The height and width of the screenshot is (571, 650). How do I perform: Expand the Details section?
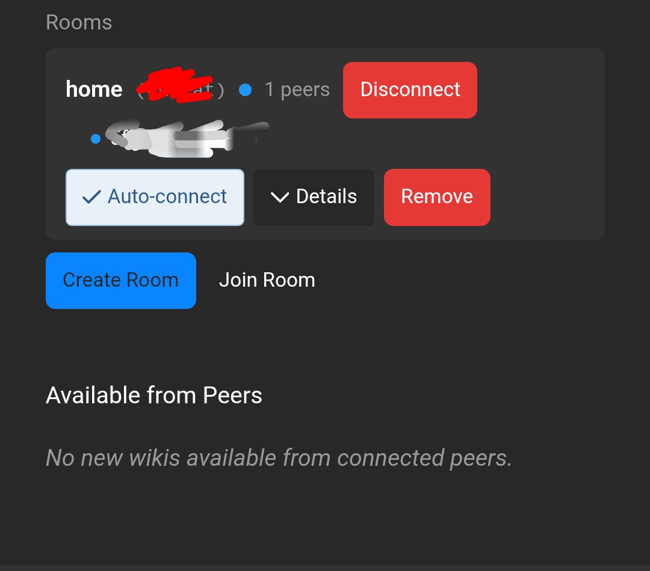314,197
